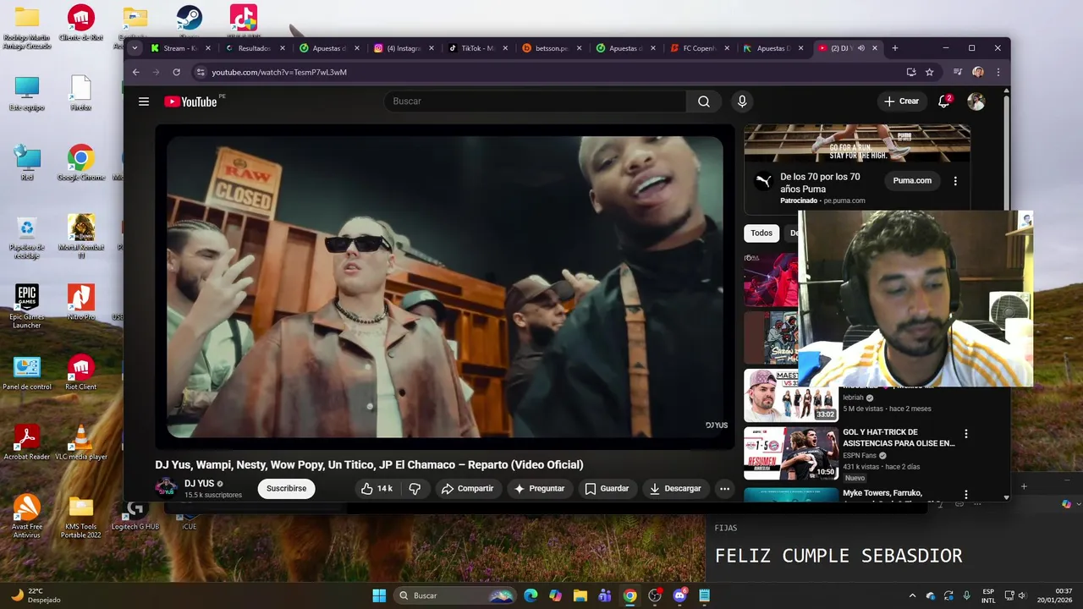This screenshot has width=1083, height=609.
Task: Mute the YouTube tab via its speaker icon
Action: pyautogui.click(x=860, y=48)
